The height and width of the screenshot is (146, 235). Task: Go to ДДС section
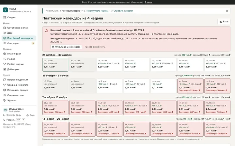(19, 33)
